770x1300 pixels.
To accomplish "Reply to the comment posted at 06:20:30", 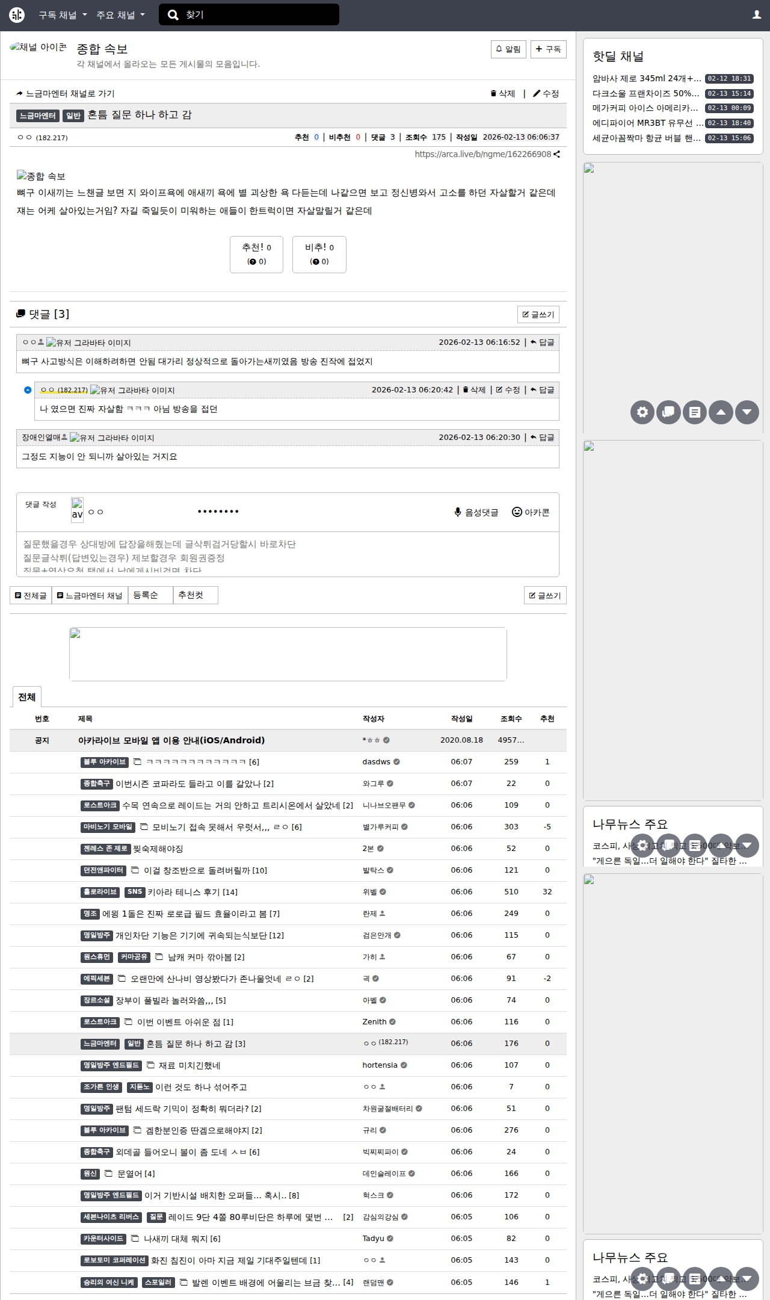I will tap(542, 438).
